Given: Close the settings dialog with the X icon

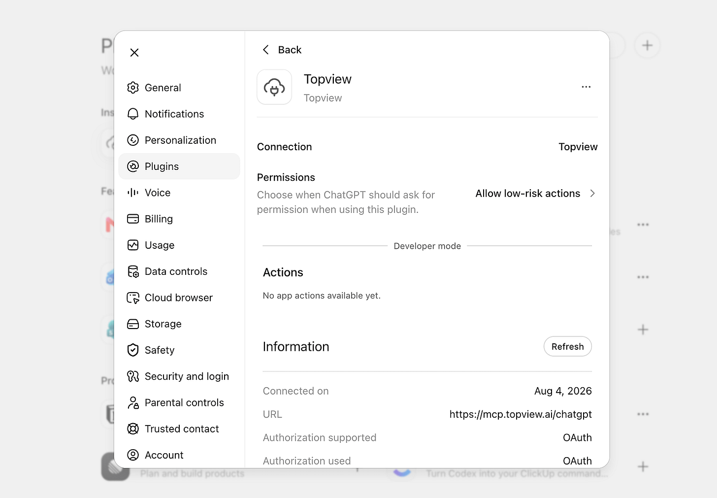Looking at the screenshot, I should [134, 53].
